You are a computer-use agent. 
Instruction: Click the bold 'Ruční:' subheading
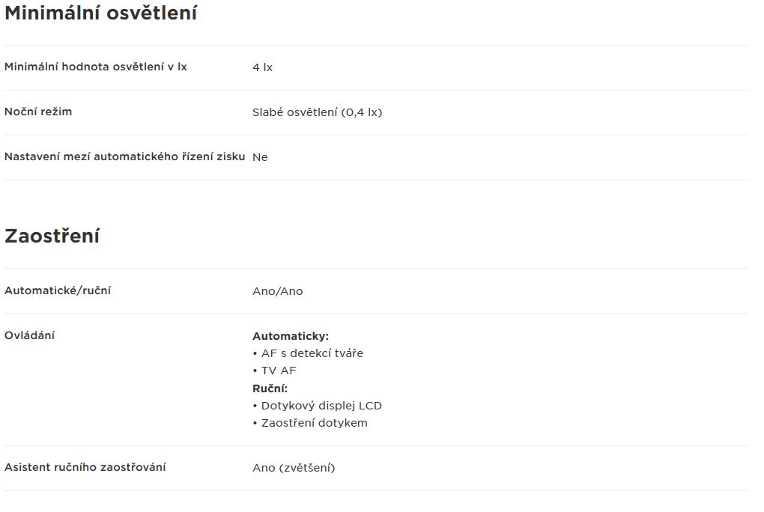coord(270,388)
